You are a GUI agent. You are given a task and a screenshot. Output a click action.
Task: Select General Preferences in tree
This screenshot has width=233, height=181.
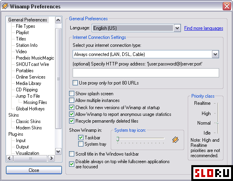pos(28,20)
